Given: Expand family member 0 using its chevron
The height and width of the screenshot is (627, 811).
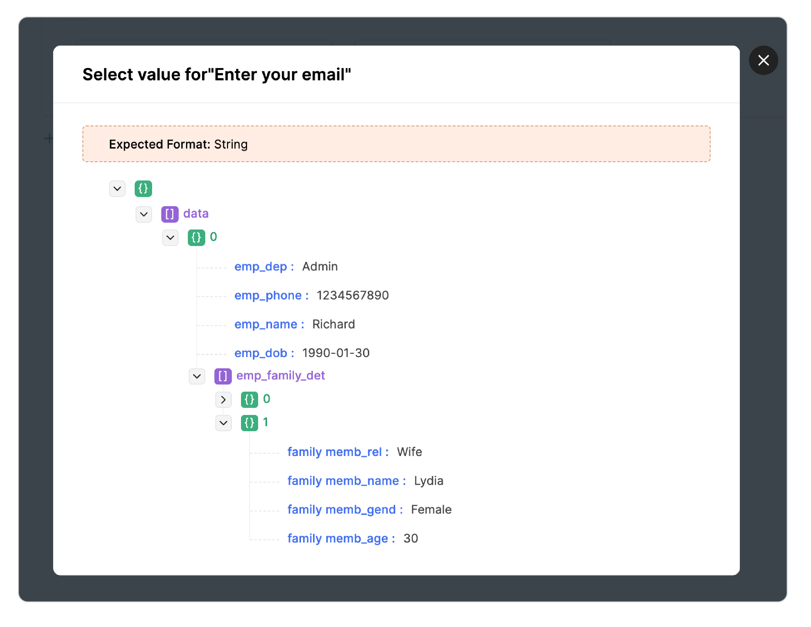Looking at the screenshot, I should (223, 399).
